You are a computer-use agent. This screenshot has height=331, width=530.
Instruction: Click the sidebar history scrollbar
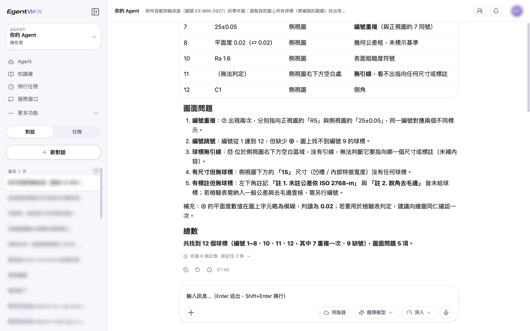[x=101, y=193]
